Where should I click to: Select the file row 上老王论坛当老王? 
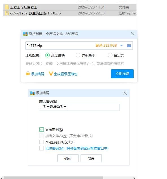[70, 7]
